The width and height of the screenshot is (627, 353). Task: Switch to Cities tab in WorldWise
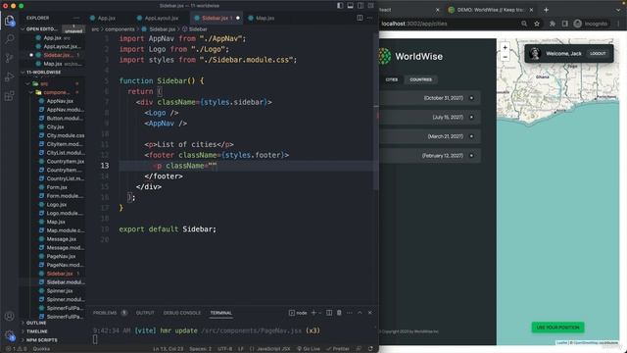pyautogui.click(x=392, y=79)
